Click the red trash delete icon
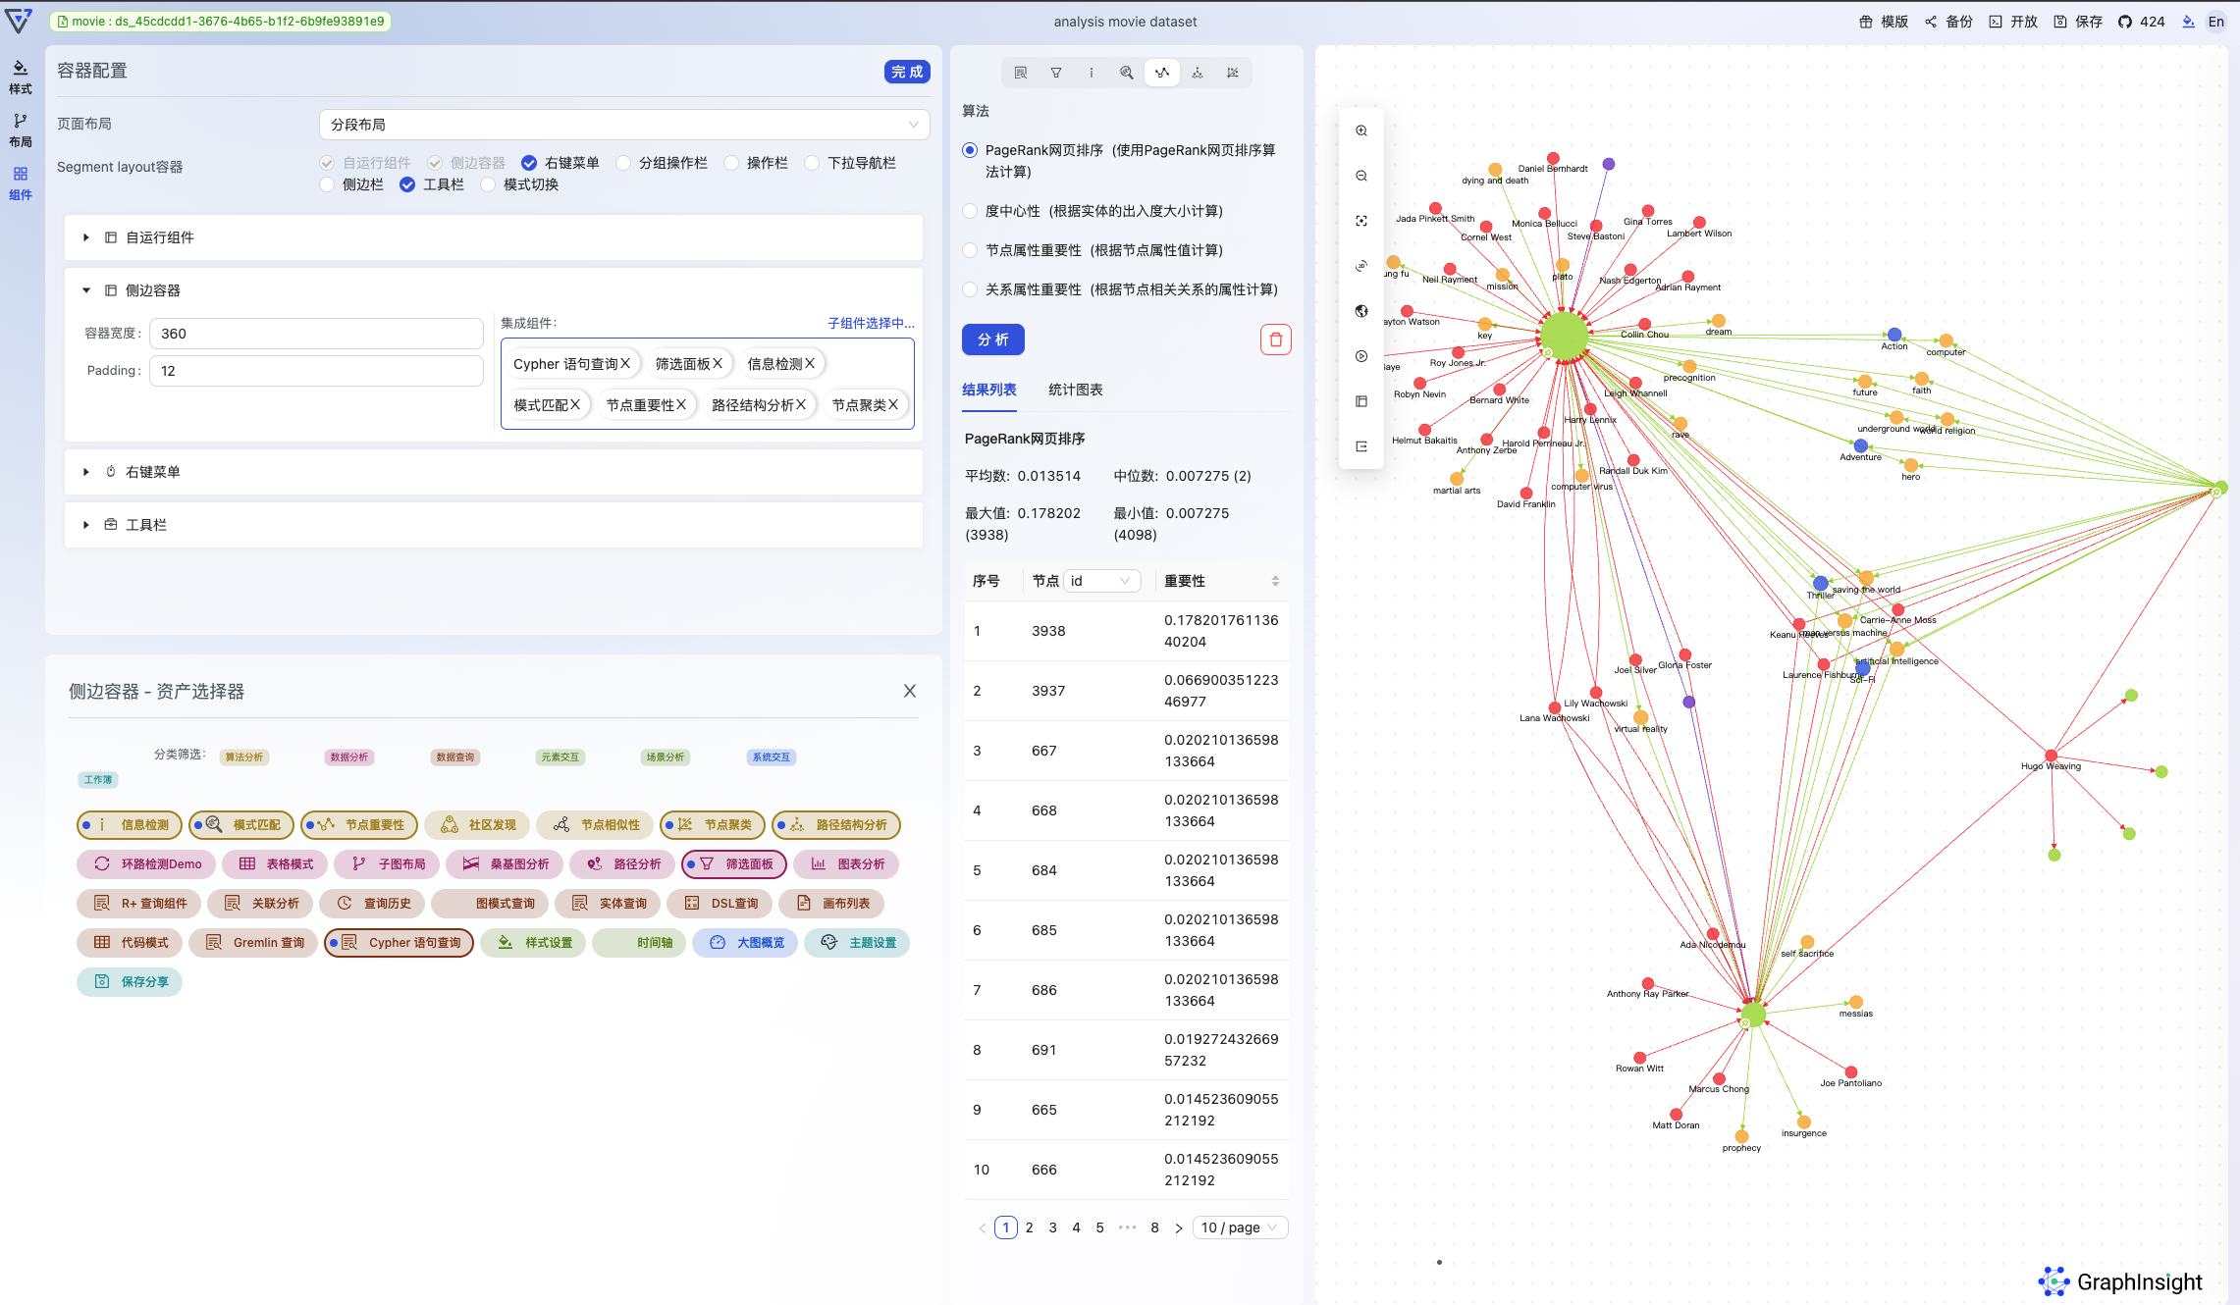This screenshot has height=1305, width=2240. 1275,339
